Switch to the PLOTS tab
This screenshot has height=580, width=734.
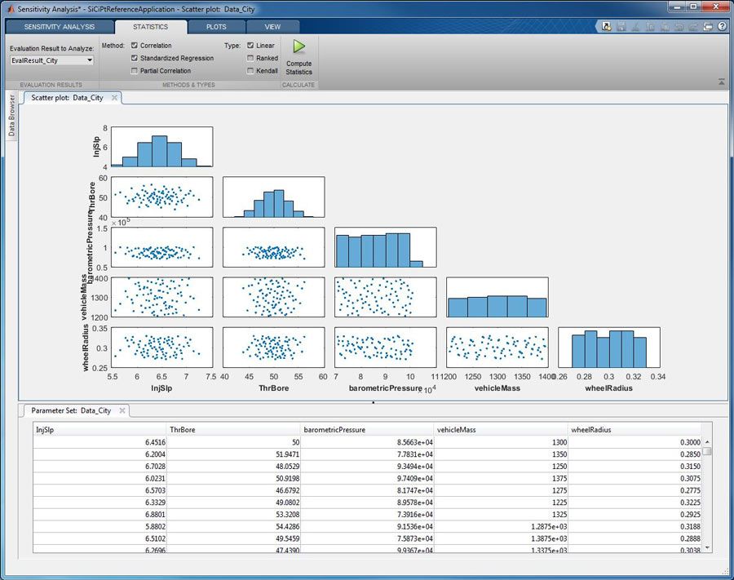pyautogui.click(x=216, y=26)
